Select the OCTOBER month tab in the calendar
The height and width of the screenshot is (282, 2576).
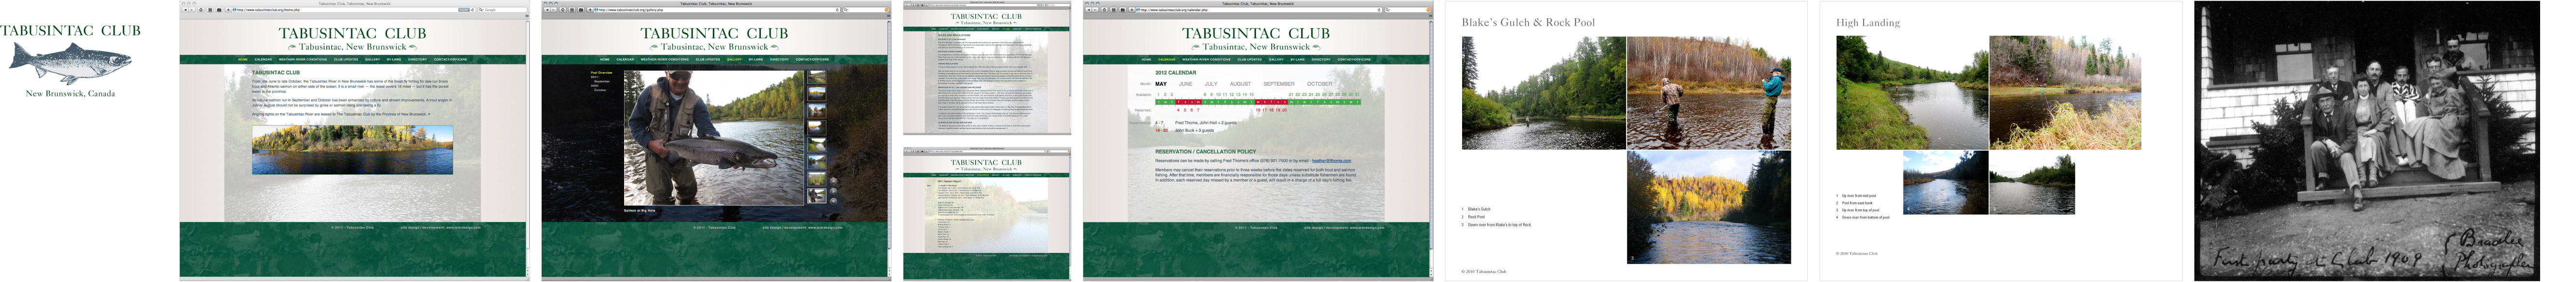[1319, 84]
